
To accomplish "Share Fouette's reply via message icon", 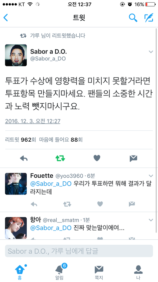I will click(132, 204).
